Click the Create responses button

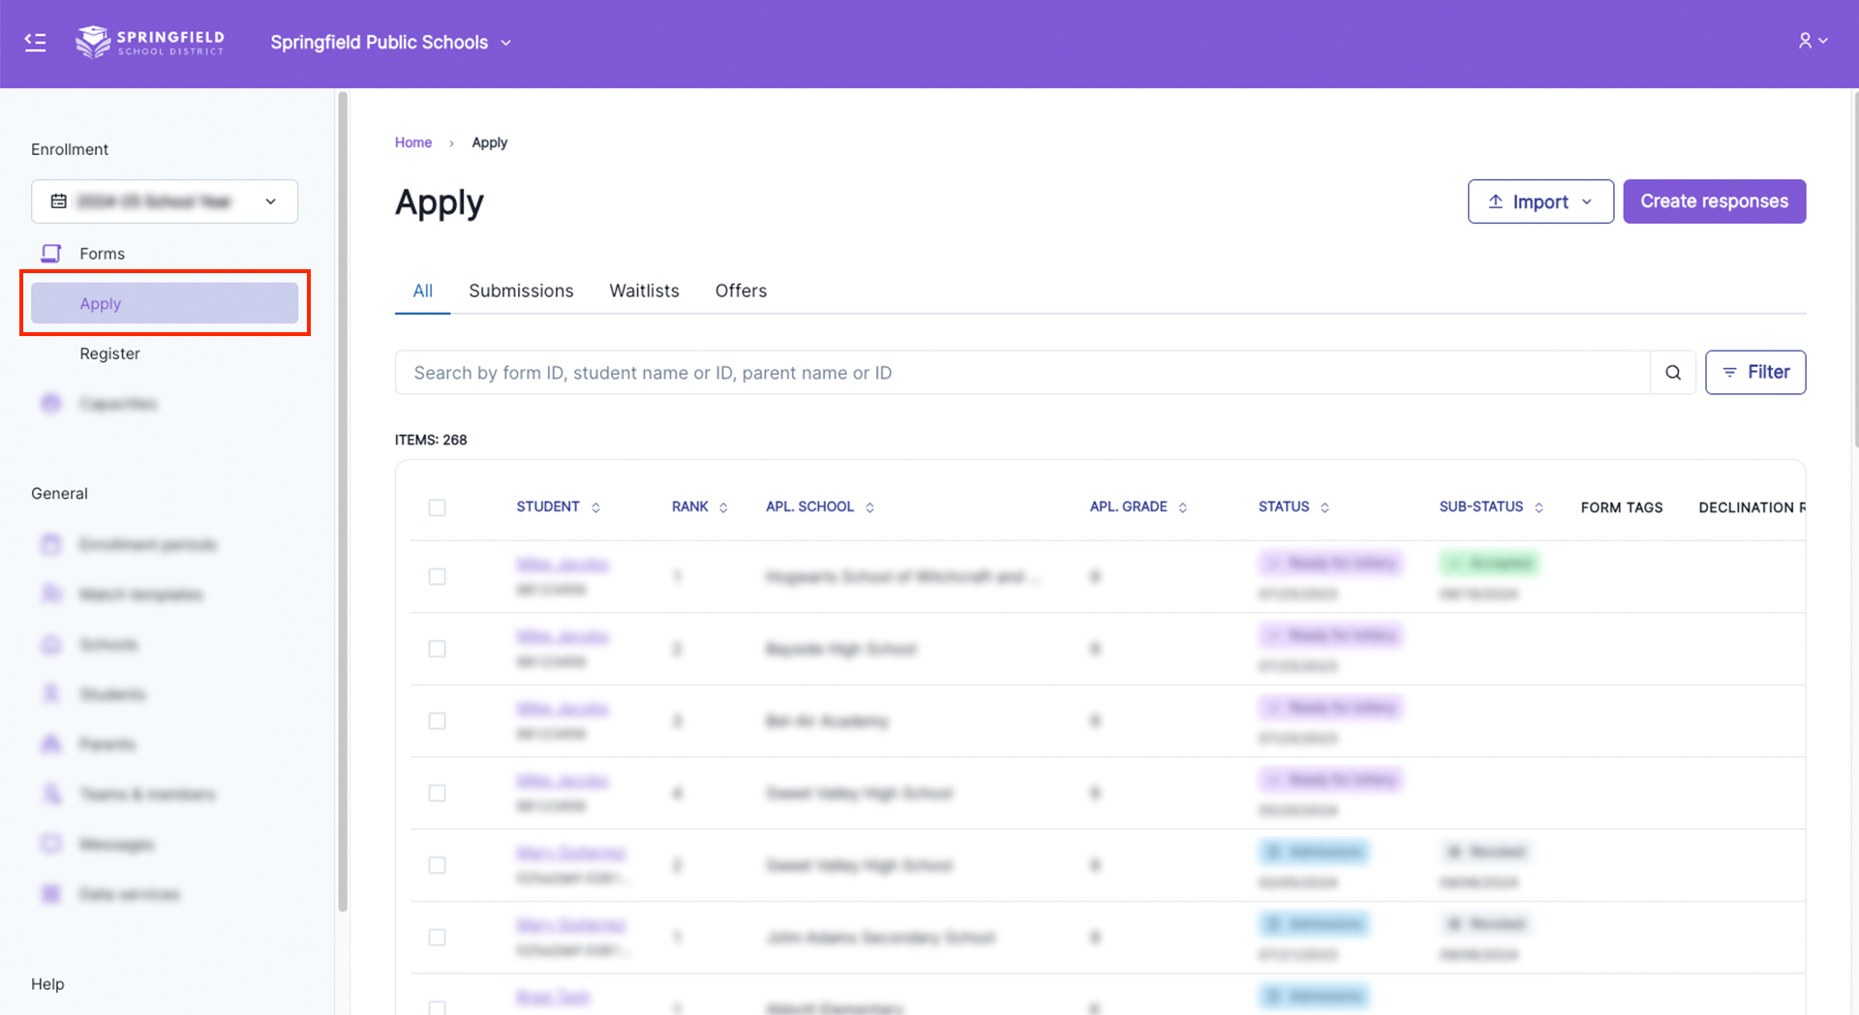click(1714, 201)
